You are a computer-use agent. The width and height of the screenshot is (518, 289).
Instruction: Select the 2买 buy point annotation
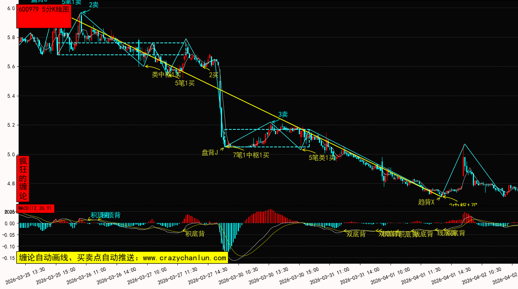tap(214, 75)
